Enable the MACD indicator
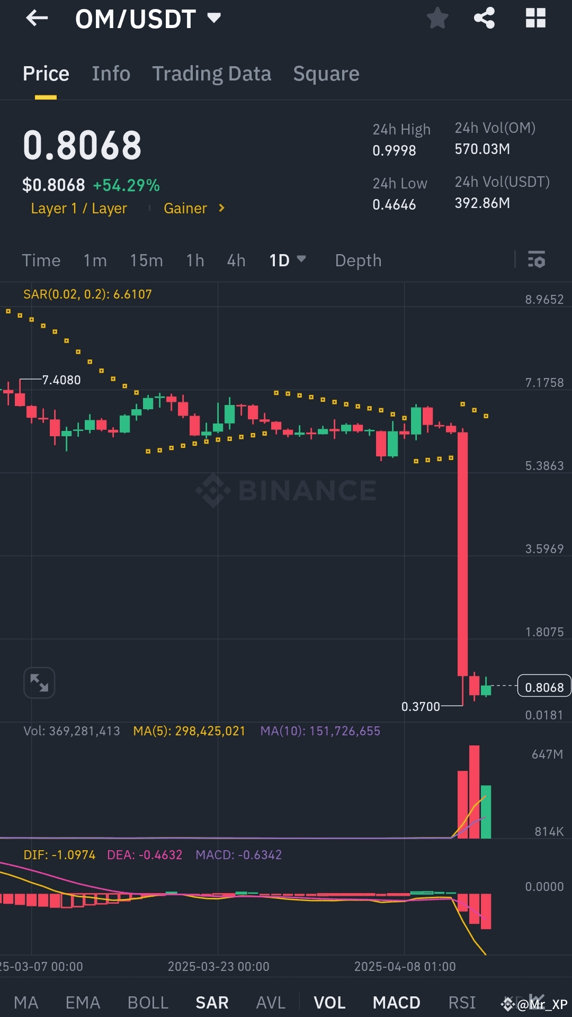Screen dimensions: 572x1017 [396, 1002]
